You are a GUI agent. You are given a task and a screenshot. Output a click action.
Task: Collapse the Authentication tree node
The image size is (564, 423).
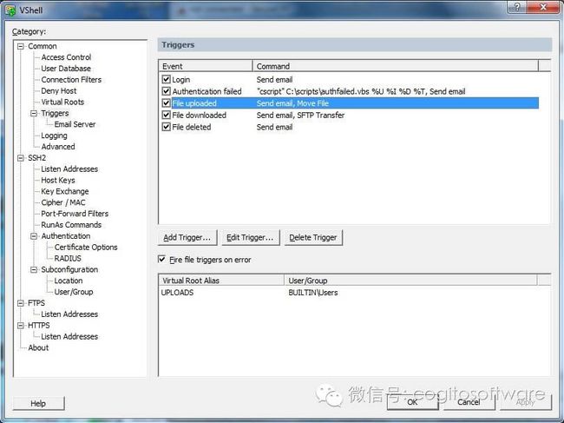(x=34, y=235)
